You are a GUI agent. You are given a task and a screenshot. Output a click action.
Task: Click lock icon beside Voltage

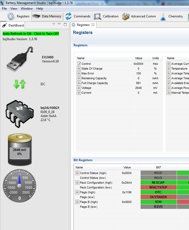point(79,88)
